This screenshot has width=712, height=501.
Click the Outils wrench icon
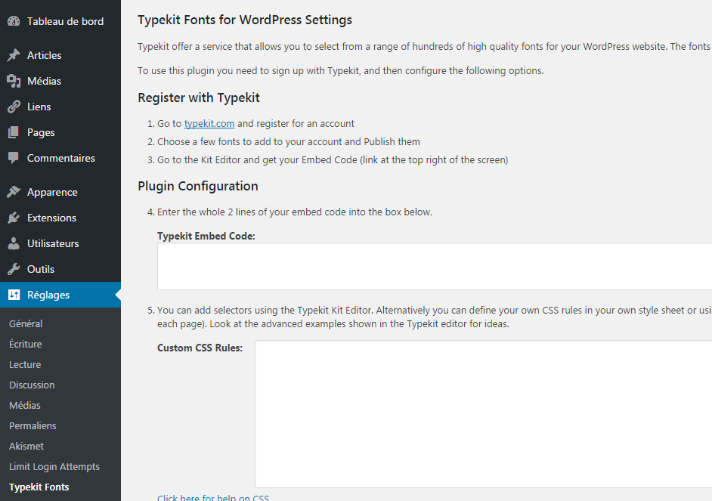(13, 269)
